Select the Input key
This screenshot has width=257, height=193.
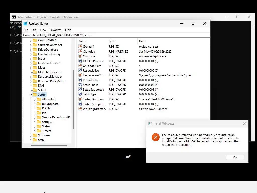(x=41, y=59)
